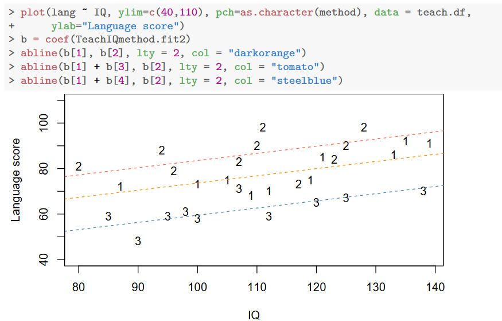Screen dimensions: 502x321
Task: Click the lowest "3" data point near IQ 90
Action: coord(138,242)
